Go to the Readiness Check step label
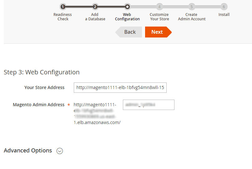The width and height of the screenshot is (252, 169). coord(63,17)
